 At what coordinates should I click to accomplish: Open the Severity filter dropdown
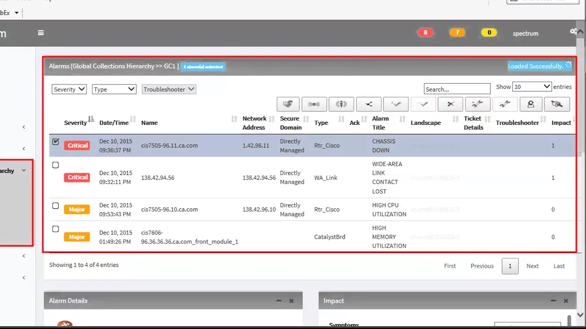69,89
